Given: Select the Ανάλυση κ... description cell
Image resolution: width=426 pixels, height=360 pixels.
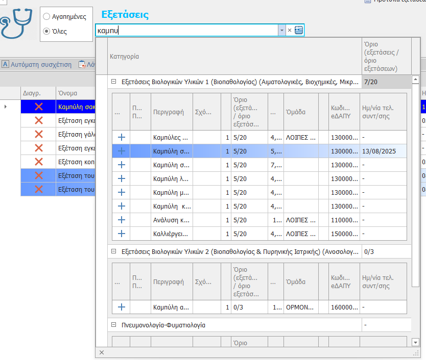Looking at the screenshot, I should click(172, 220).
